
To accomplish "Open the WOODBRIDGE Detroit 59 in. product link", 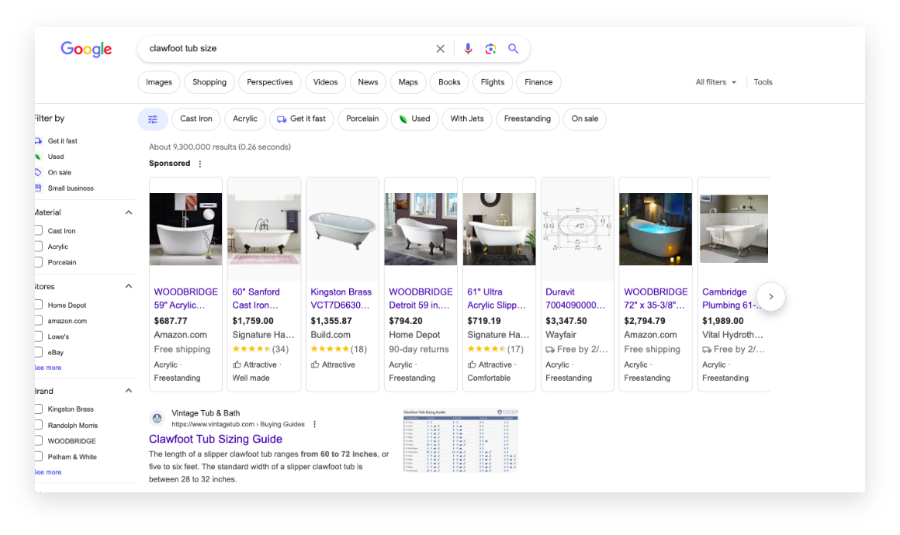I will pos(421,299).
